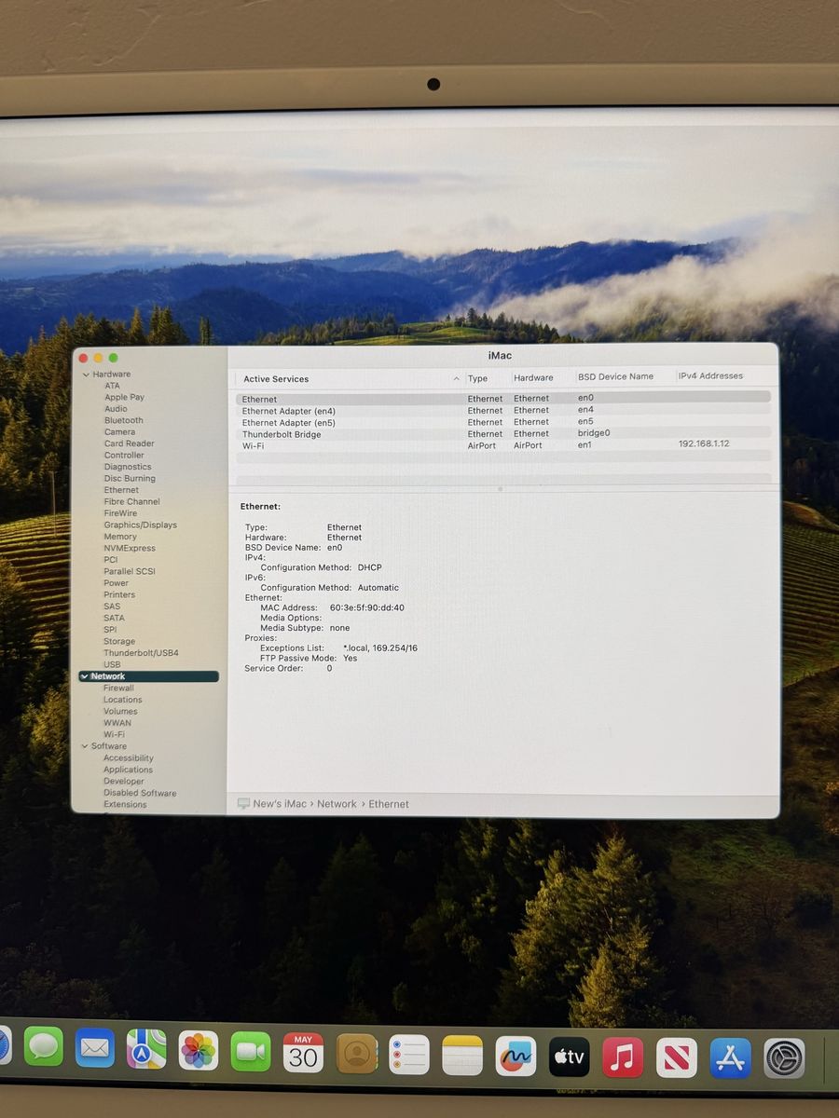Screen dimensions: 839x1118
Task: Open News from the Dock
Action: (x=677, y=1057)
